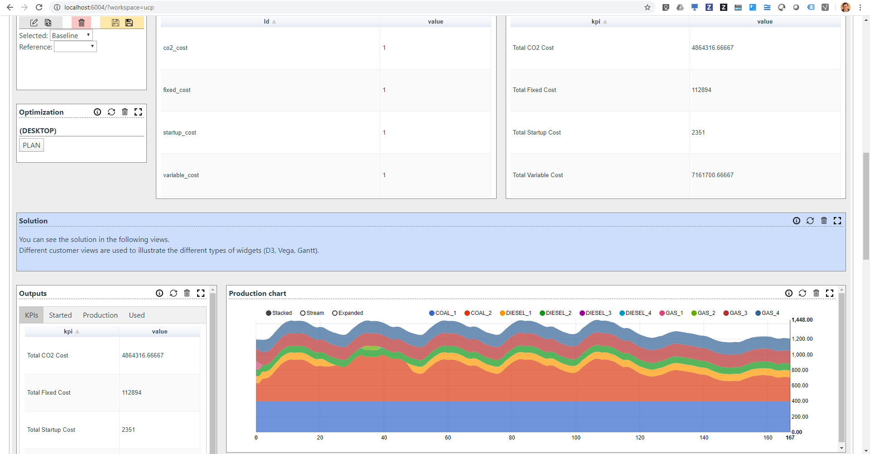Click the startup_cost weight value cell
This screenshot has width=870, height=454.
(435, 133)
